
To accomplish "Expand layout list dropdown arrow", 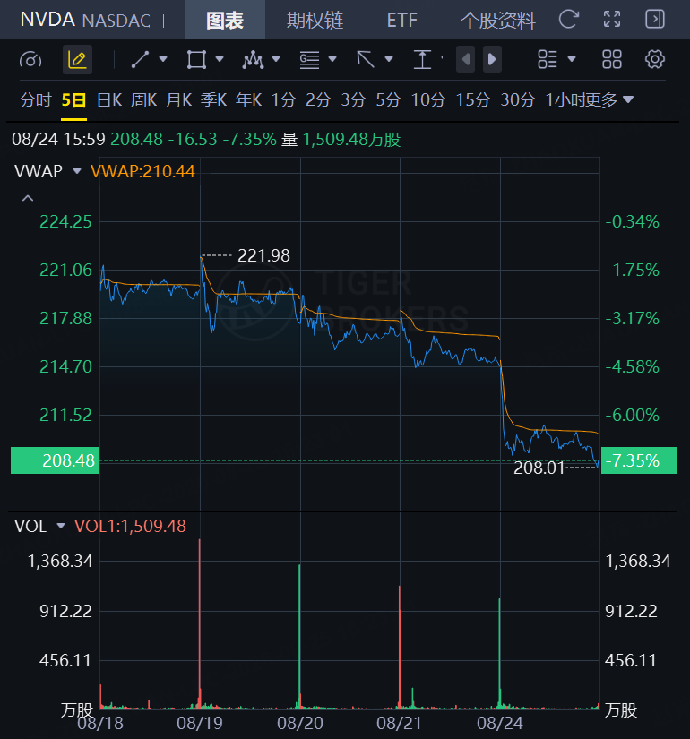I will pyautogui.click(x=572, y=59).
